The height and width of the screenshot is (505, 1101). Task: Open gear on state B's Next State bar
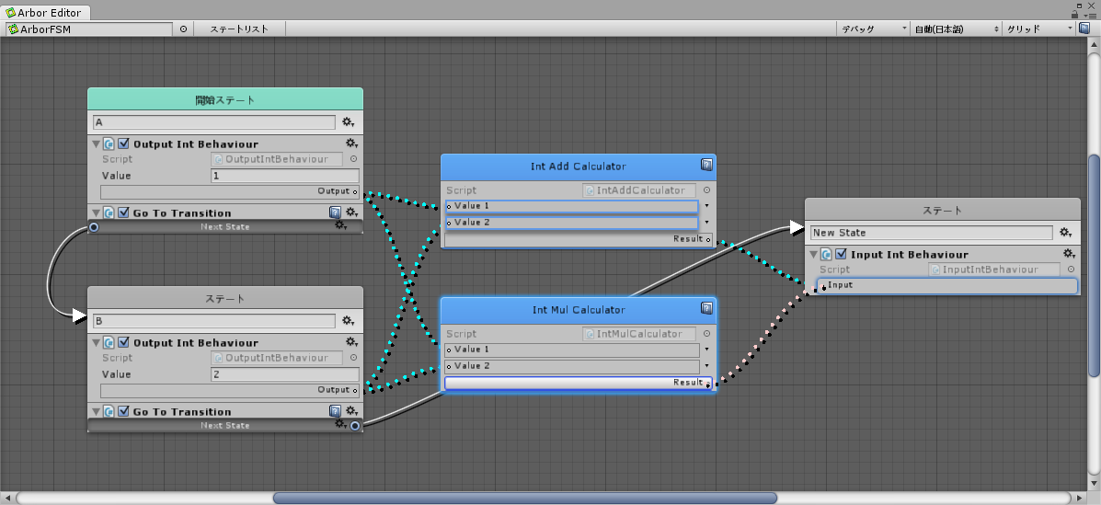tap(341, 425)
